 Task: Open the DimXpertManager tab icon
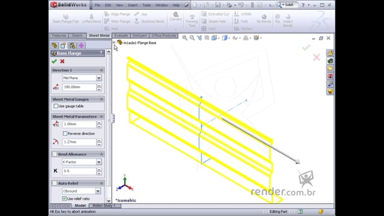coord(81,46)
